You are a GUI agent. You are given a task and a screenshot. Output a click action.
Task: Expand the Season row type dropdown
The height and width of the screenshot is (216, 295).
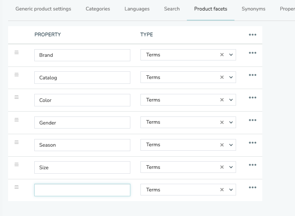pyautogui.click(x=231, y=145)
